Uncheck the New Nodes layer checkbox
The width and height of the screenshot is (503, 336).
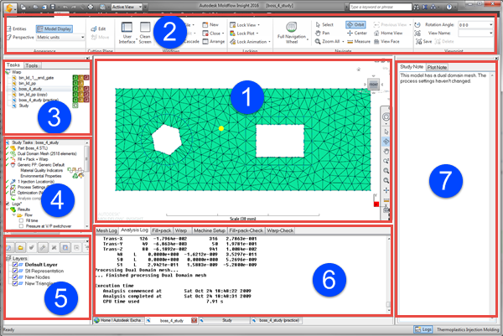(15, 277)
